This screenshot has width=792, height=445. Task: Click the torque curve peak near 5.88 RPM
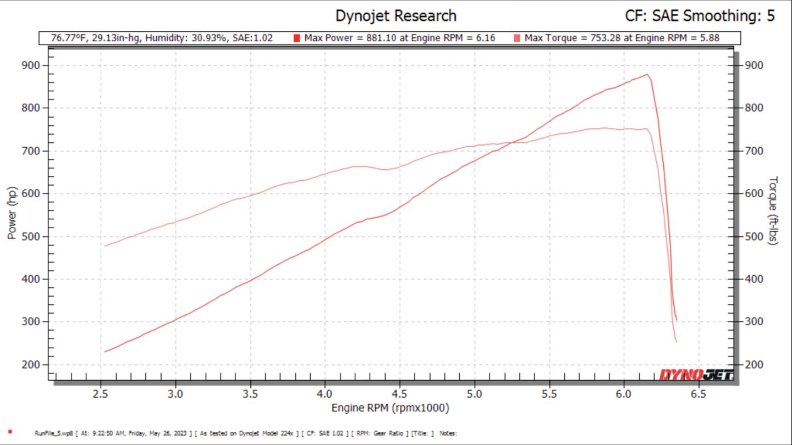coord(605,128)
